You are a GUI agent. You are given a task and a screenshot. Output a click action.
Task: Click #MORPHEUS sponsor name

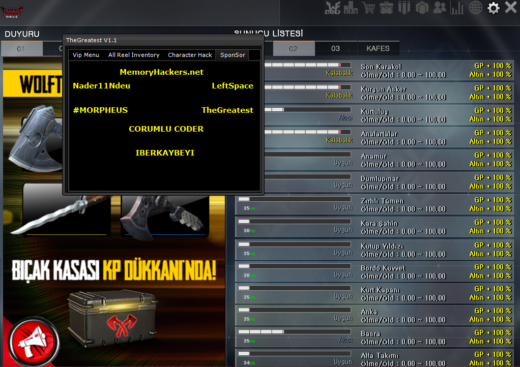click(100, 110)
